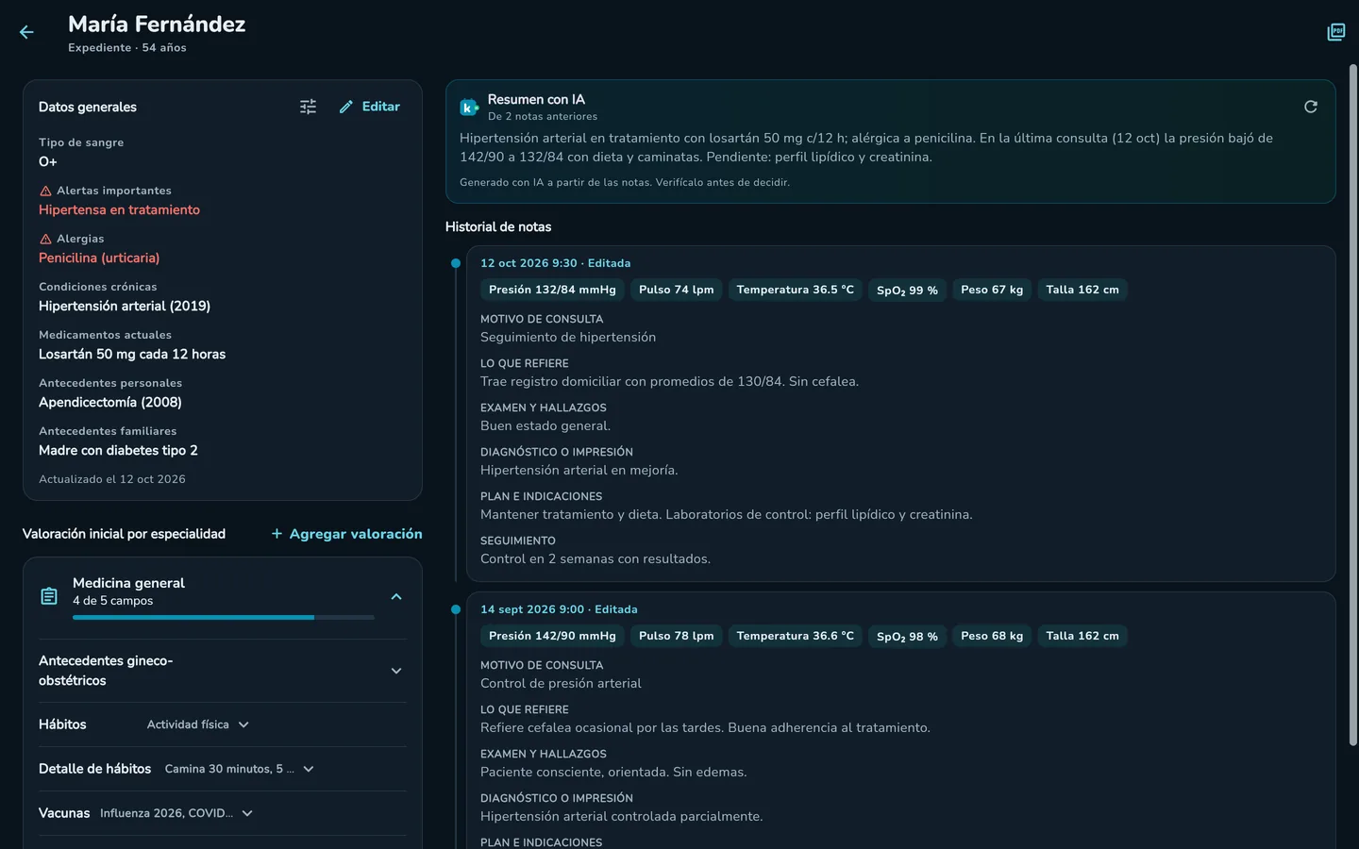
Task: Click the text Apendicectomía (2008)
Action: pos(110,402)
